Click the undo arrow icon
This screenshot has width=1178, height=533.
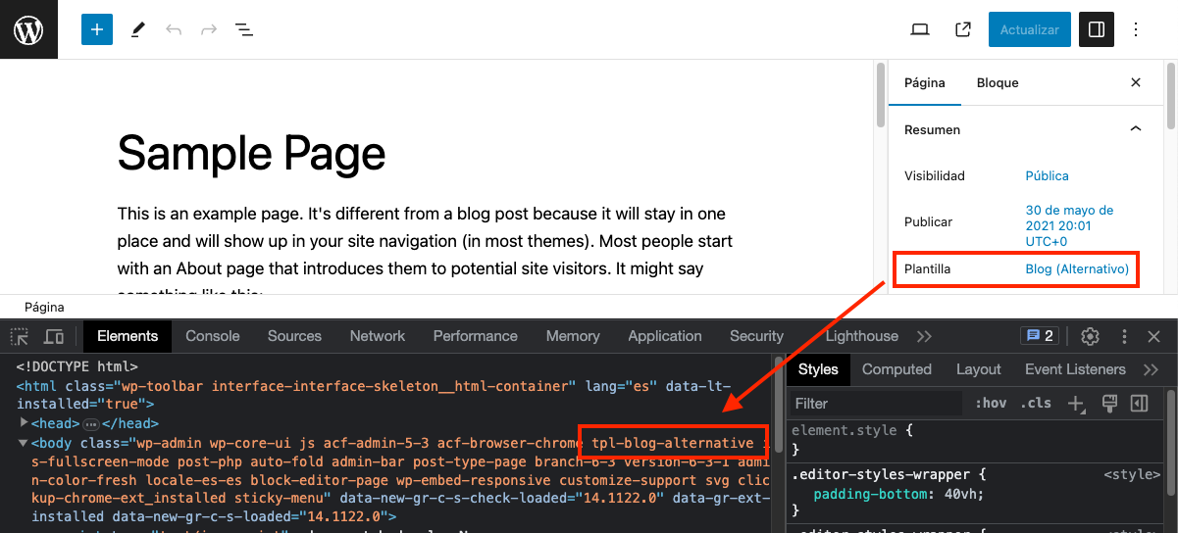pyautogui.click(x=174, y=29)
